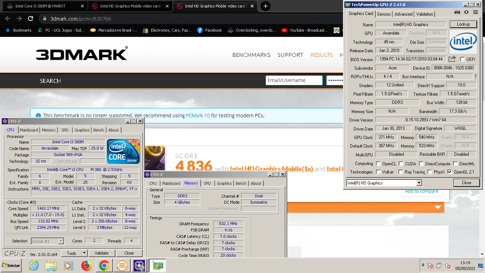Take a GPU-Z screenshot with the camera icon

(x=457, y=12)
